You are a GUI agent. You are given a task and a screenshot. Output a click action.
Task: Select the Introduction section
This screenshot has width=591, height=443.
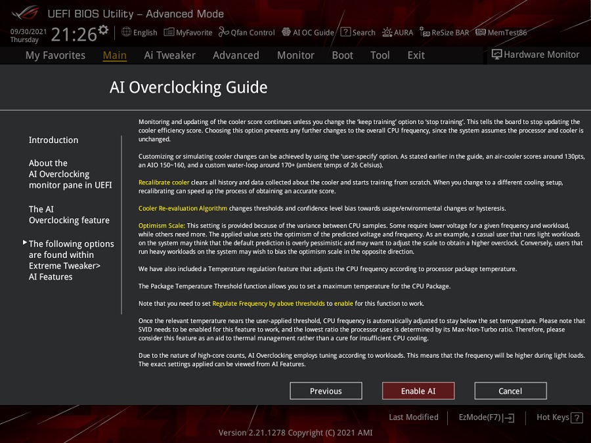click(x=54, y=140)
